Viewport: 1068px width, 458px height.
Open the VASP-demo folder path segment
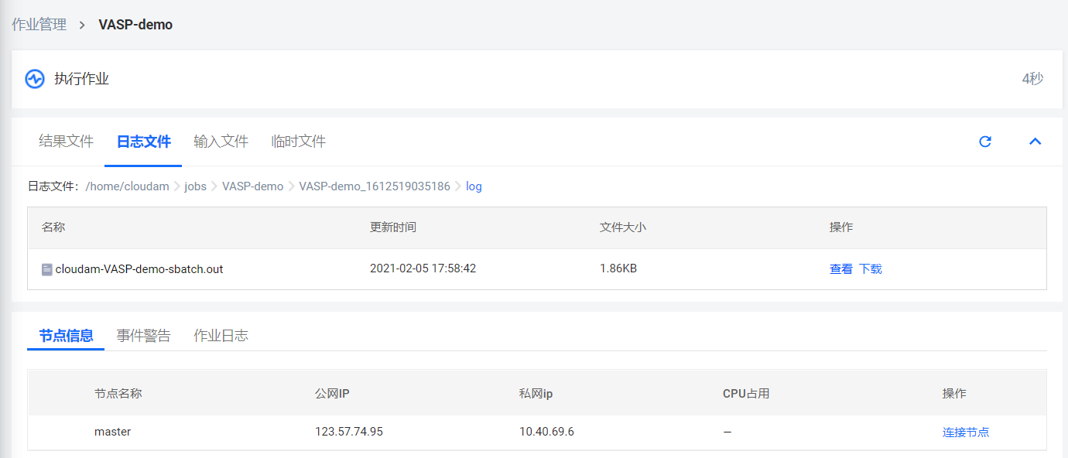[252, 186]
